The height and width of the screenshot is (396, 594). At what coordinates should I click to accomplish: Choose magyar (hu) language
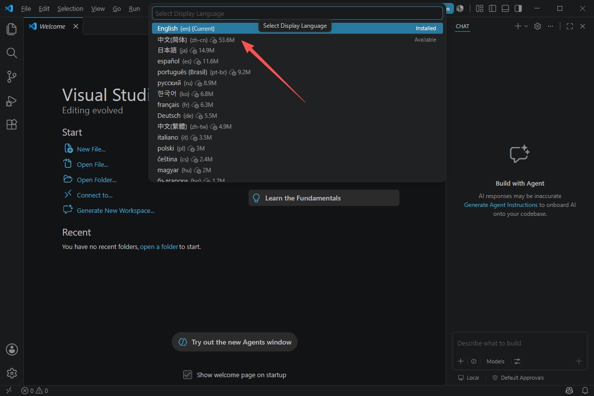pyautogui.click(x=297, y=170)
